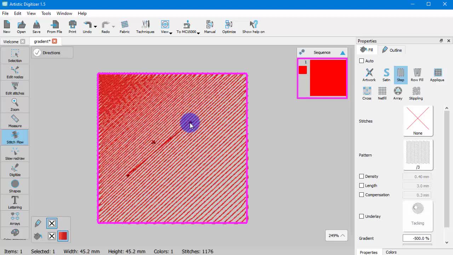Select the Zoom tool in sidebar
The image size is (453, 255).
(x=15, y=105)
